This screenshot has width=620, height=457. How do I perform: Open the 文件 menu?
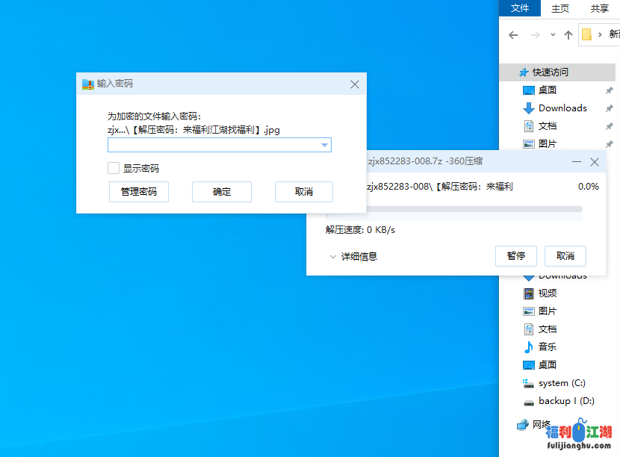pos(520,8)
